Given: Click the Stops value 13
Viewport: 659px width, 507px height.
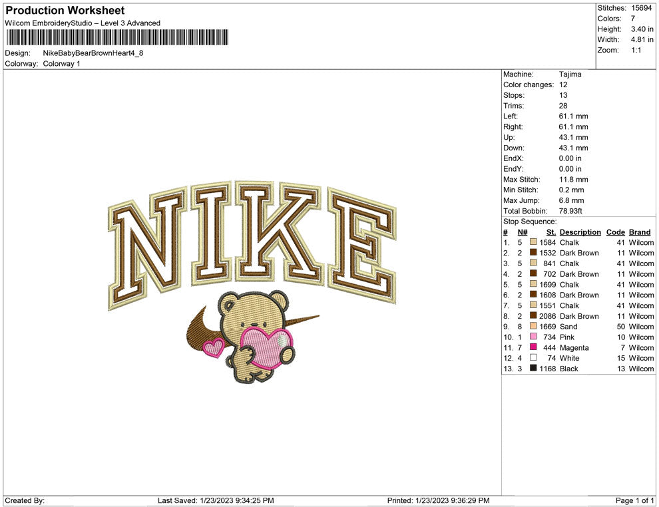Looking at the screenshot, I should (x=563, y=95).
